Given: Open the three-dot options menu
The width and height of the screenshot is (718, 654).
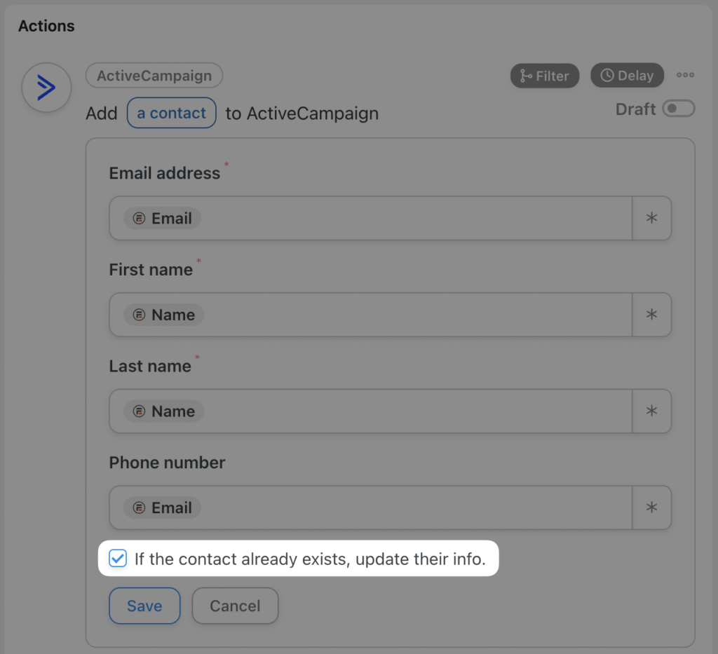Looking at the screenshot, I should point(685,75).
